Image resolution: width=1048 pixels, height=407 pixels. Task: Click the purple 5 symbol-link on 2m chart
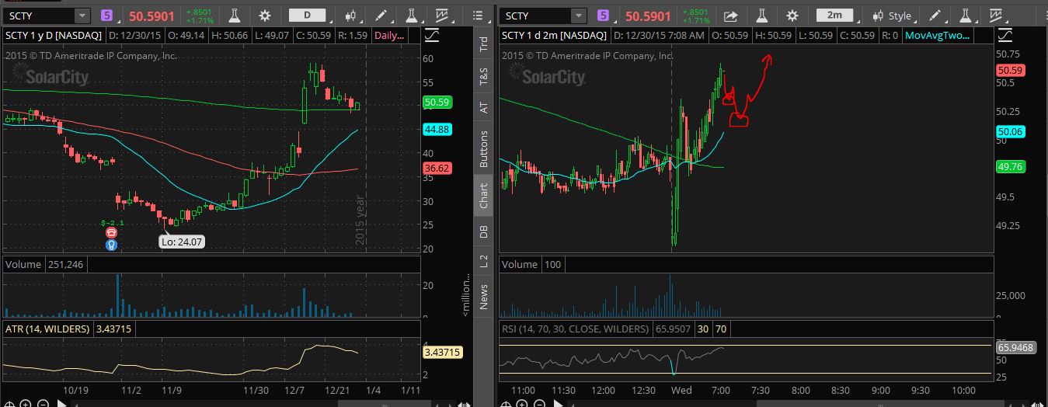point(604,16)
